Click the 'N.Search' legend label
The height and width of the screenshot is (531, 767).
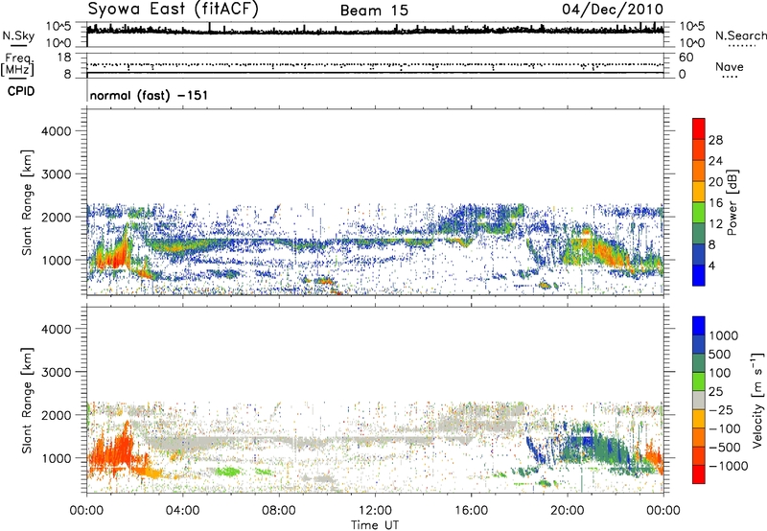tap(741, 35)
